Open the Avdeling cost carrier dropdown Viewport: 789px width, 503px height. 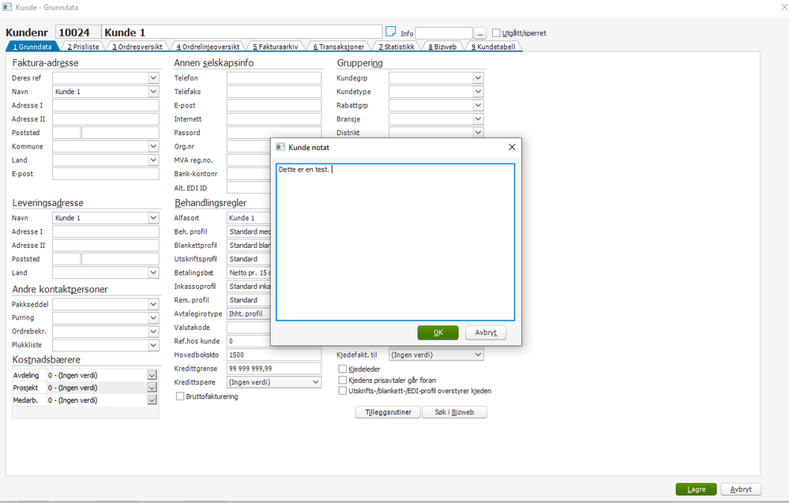point(152,375)
